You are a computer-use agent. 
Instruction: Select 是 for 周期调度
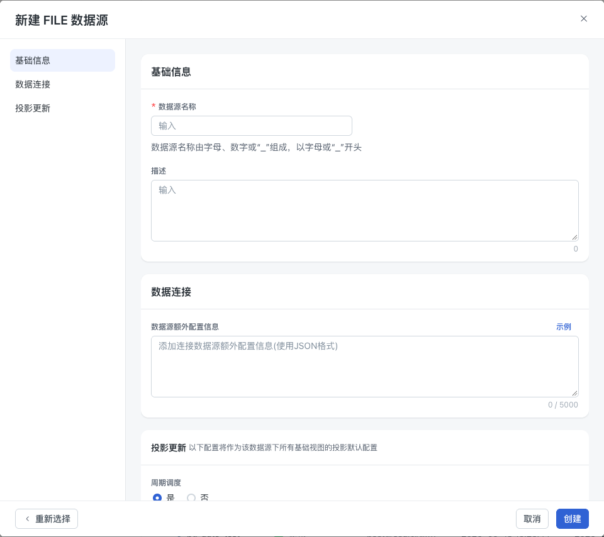pos(157,497)
